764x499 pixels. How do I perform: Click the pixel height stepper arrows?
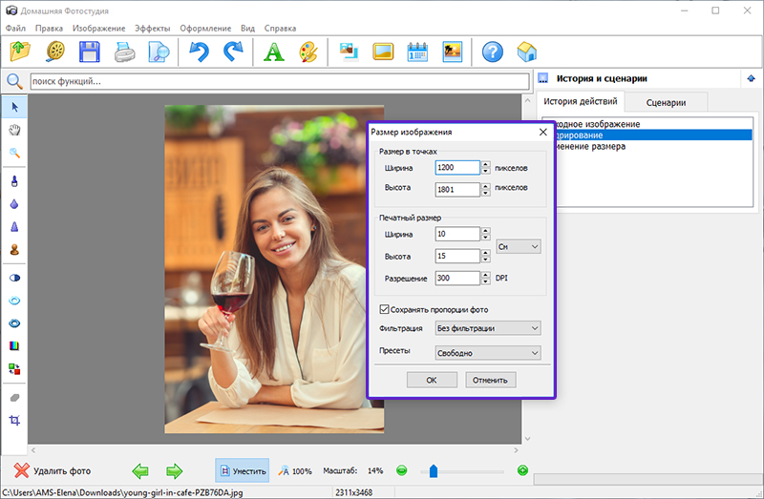pyautogui.click(x=486, y=189)
